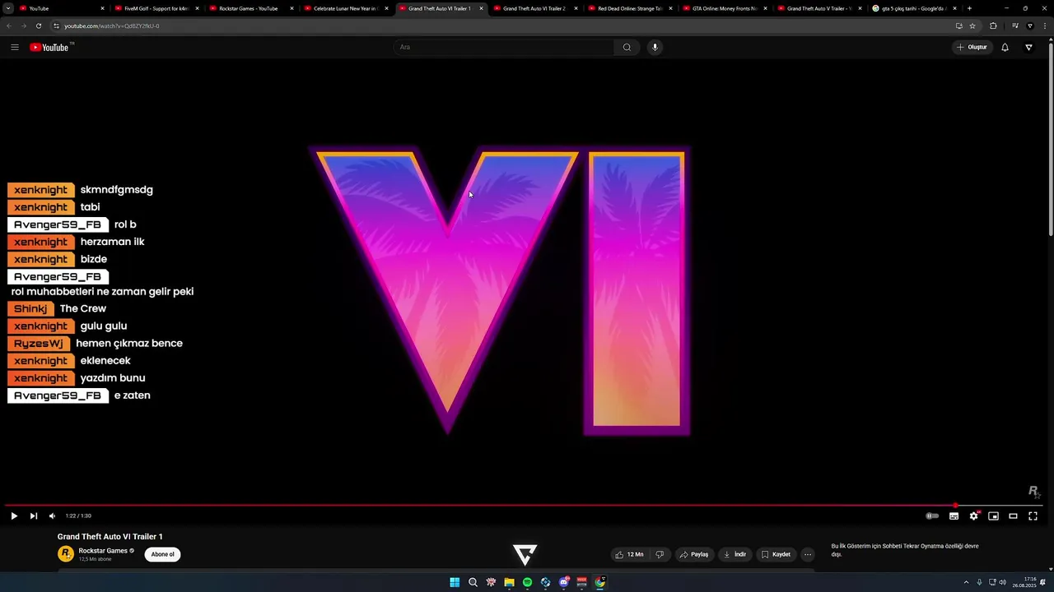
Task: Switch to Celebrate Lunar New Year tab
Action: [344, 8]
